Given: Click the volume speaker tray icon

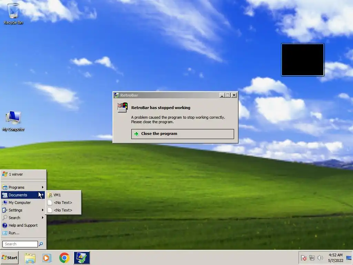Looking at the screenshot, I should (x=320, y=257).
